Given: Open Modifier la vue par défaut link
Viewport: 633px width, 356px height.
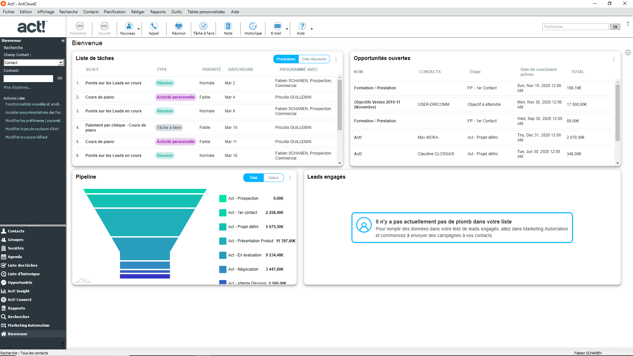Looking at the screenshot, I should 26,137.
